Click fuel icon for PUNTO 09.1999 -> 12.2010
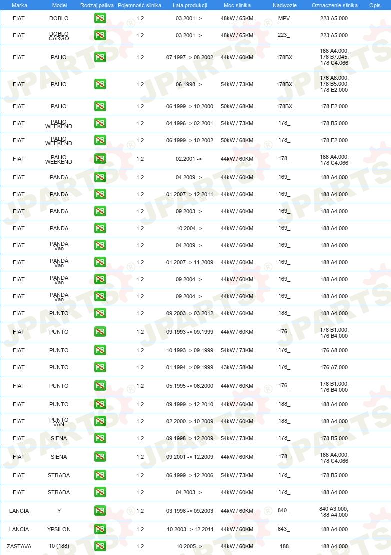This screenshot has width=391, height=555. (100, 404)
